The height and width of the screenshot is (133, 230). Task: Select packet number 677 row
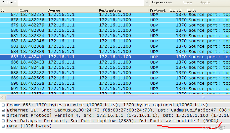[115, 15]
